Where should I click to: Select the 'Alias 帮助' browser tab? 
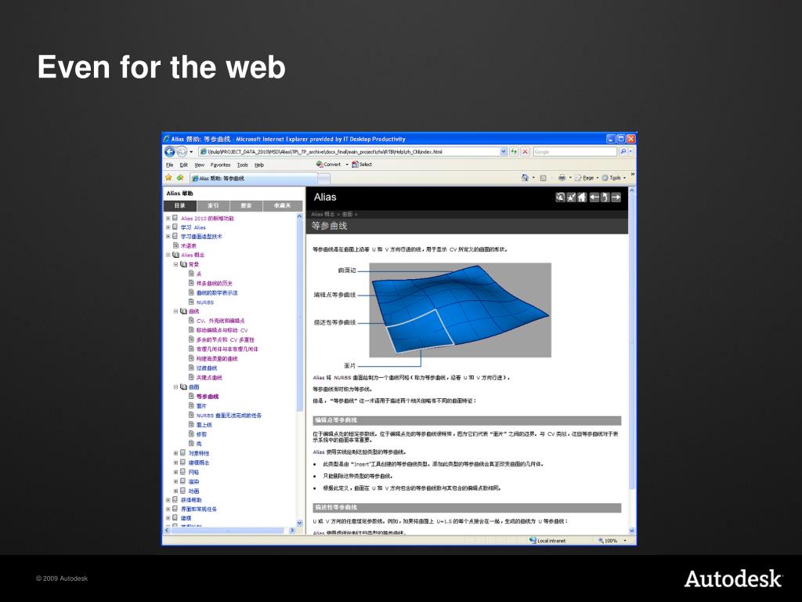253,178
